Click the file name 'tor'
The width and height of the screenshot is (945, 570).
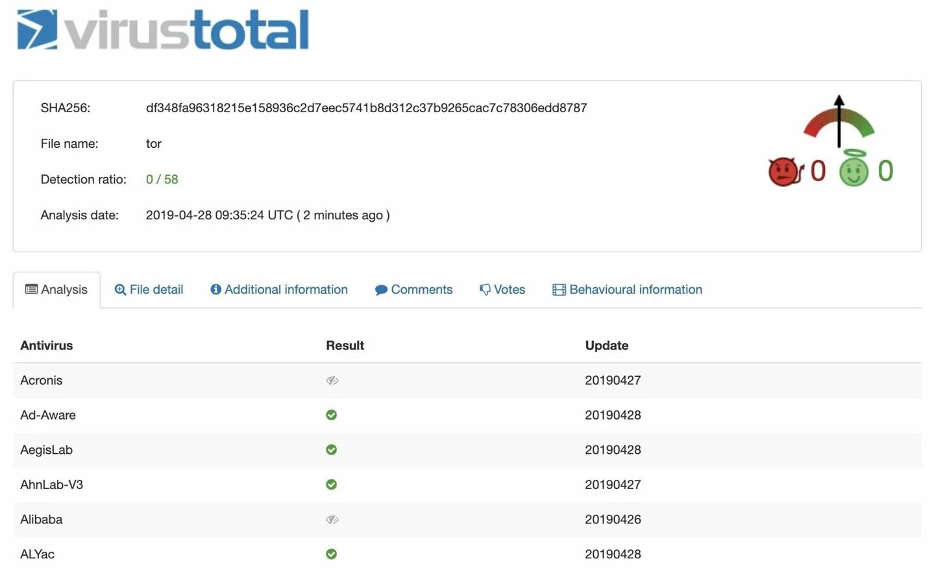click(153, 143)
